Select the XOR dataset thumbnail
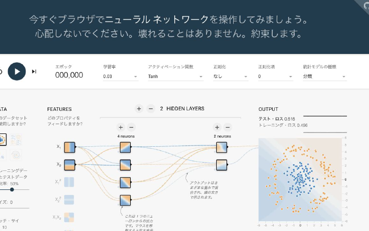The width and height of the screenshot is (369, 231). point(16,140)
